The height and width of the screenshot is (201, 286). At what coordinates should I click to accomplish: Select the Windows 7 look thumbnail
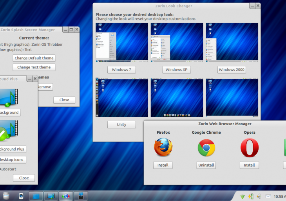point(122,42)
